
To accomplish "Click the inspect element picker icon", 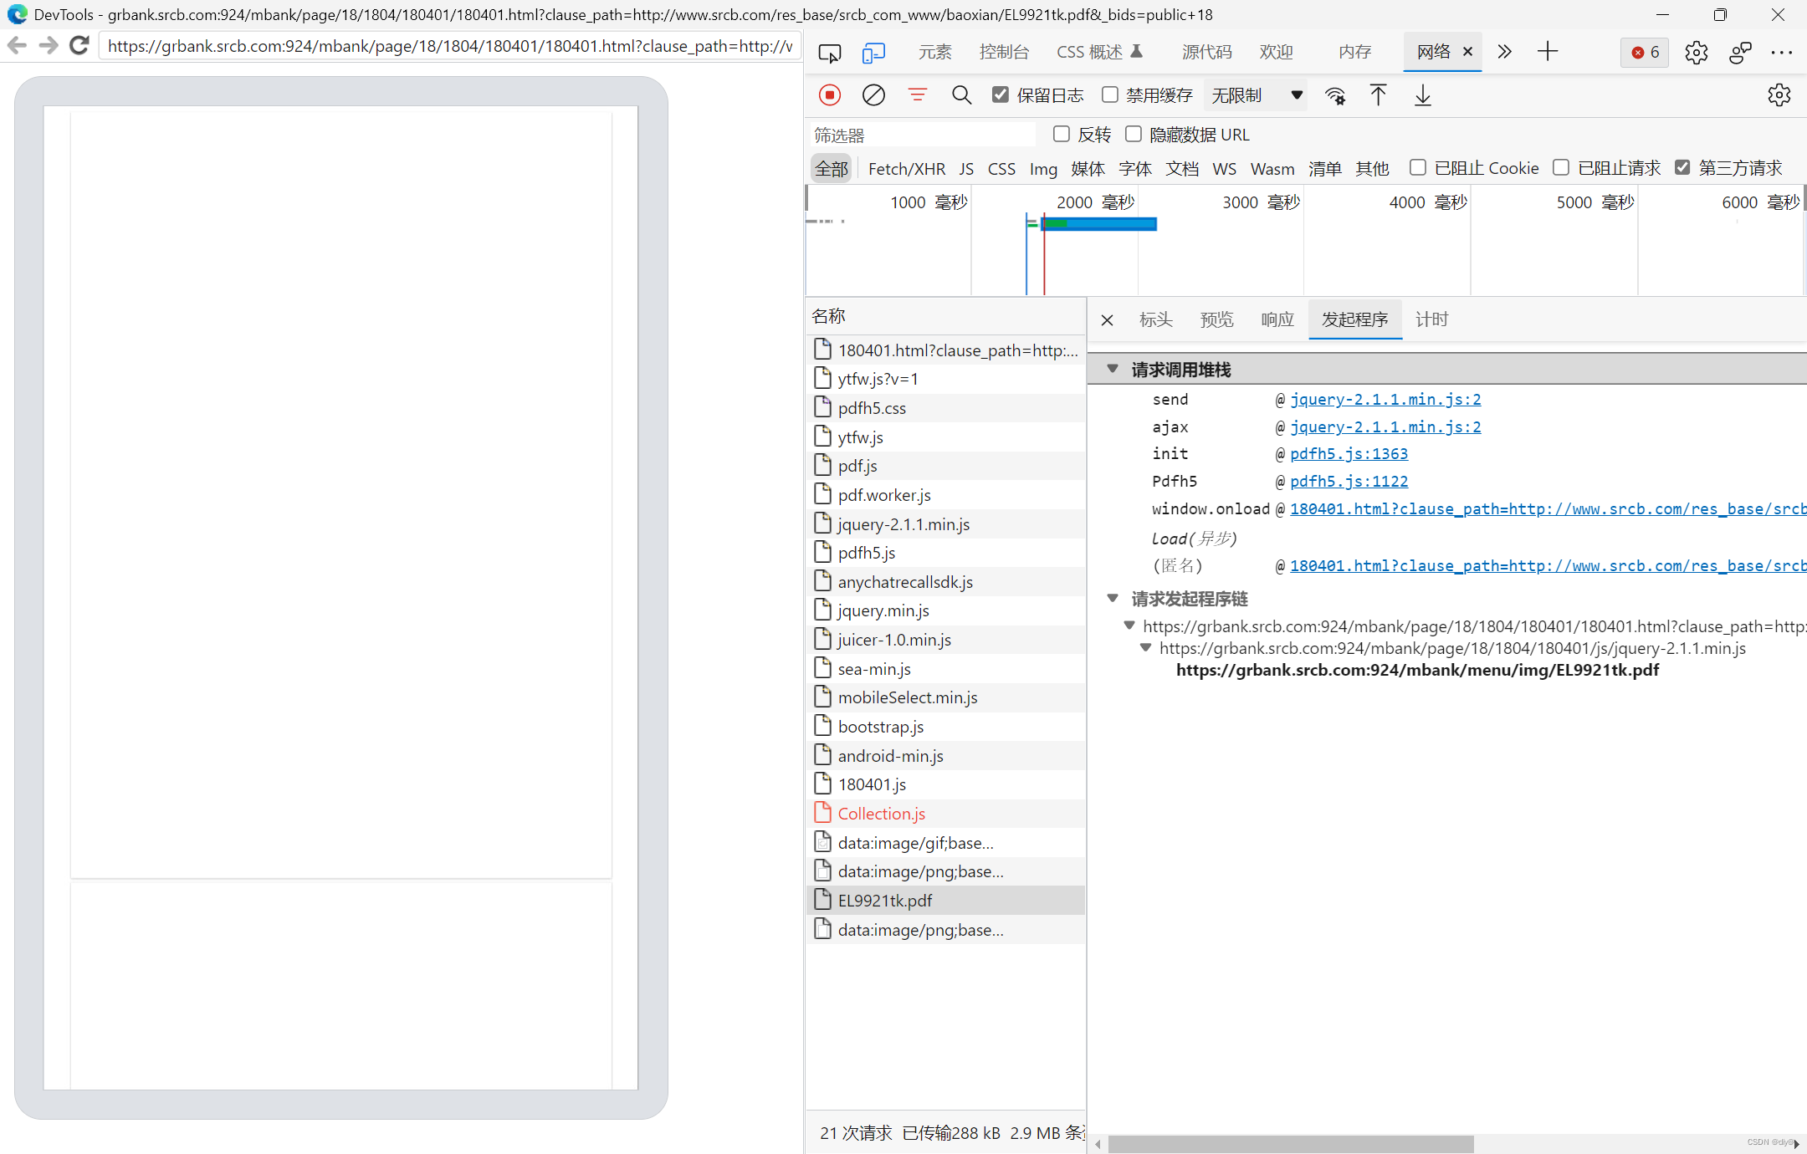I will (829, 53).
